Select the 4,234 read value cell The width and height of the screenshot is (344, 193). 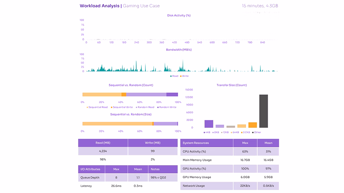[103, 151]
